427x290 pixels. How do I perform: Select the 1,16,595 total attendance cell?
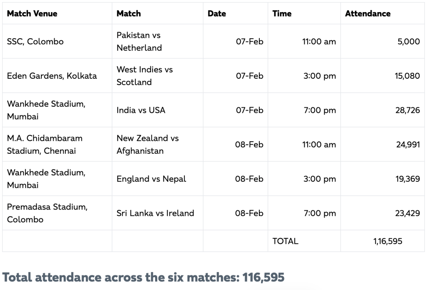pyautogui.click(x=388, y=241)
